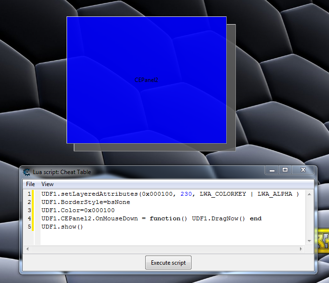Screen dimensions: 329x283
Task: Click the vertical scrollbar down arrow
Action: point(309,241)
